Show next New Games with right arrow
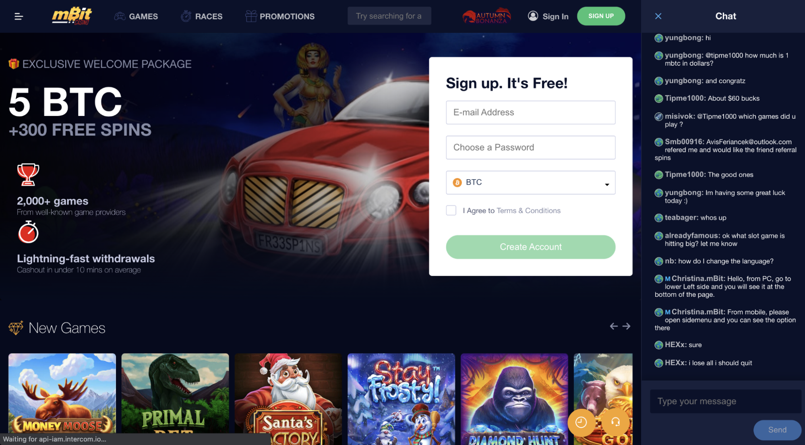 coord(626,326)
